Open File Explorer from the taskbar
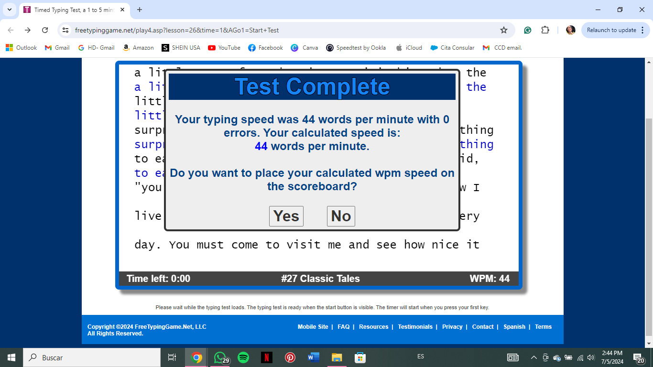Viewport: 653px width, 367px height. point(337,357)
